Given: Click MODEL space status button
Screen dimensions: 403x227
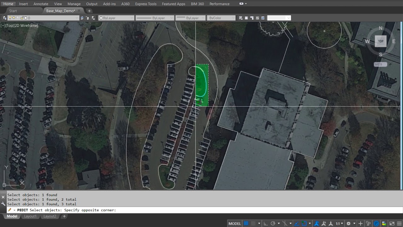Looking at the screenshot, I should tap(235, 224).
